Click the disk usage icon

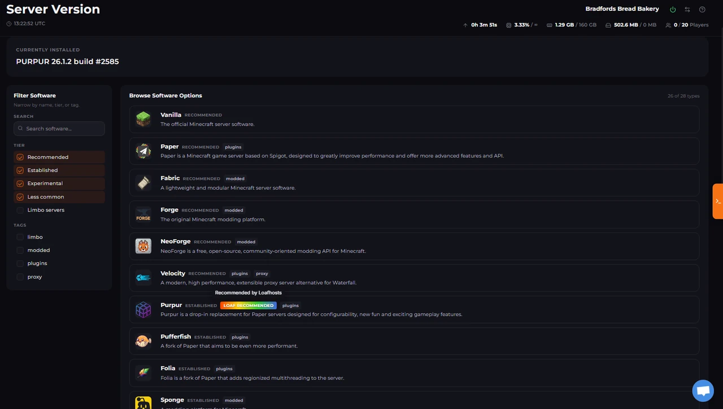[x=608, y=25]
